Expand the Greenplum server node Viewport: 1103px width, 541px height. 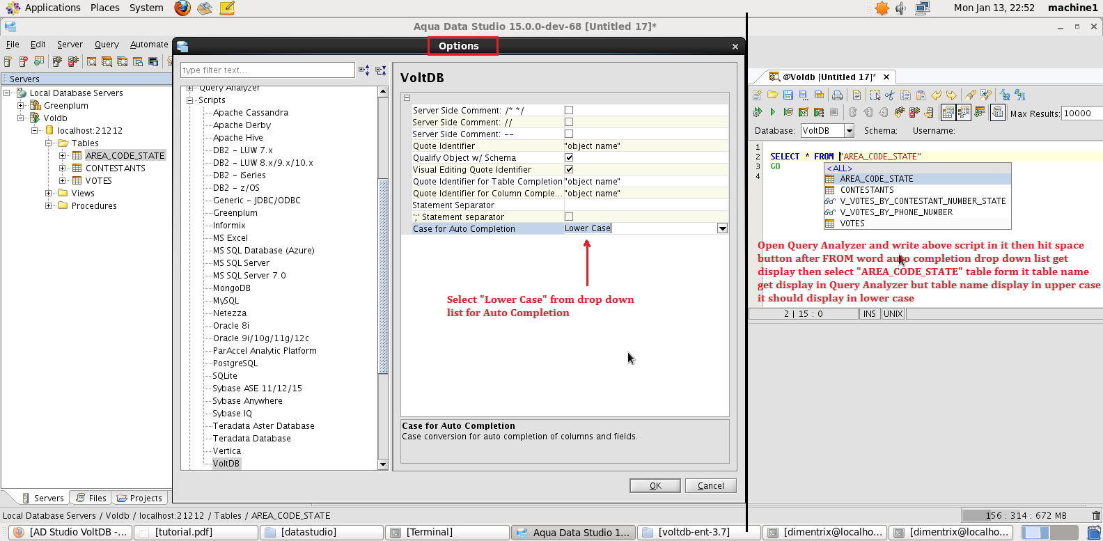(x=20, y=106)
